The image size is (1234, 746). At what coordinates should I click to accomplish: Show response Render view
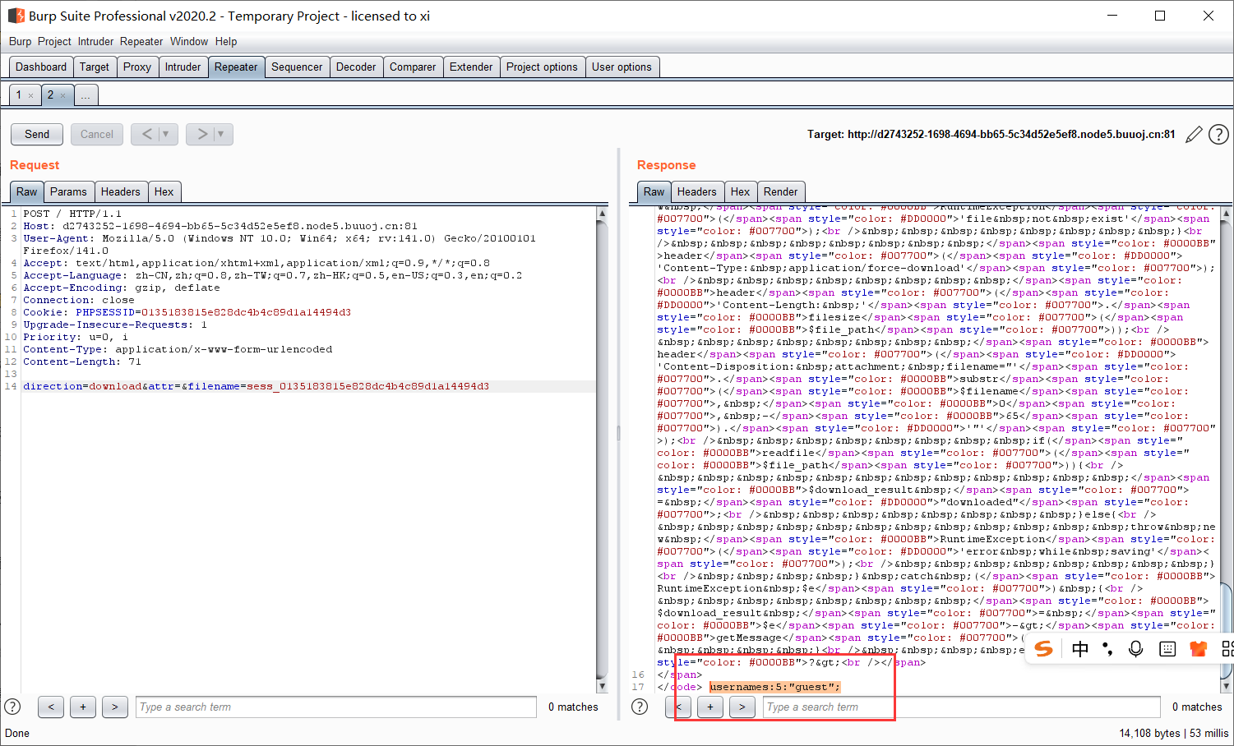click(x=781, y=191)
